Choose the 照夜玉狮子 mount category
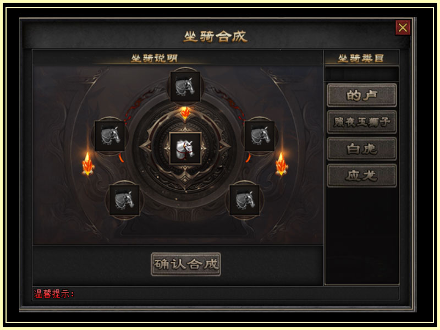The image size is (440, 330). pyautogui.click(x=362, y=122)
